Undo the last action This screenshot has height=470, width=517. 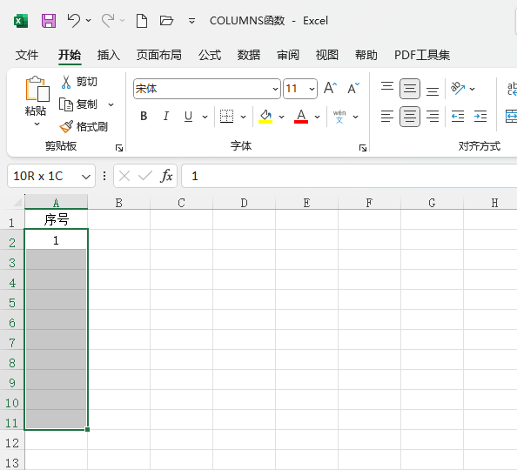(x=73, y=20)
